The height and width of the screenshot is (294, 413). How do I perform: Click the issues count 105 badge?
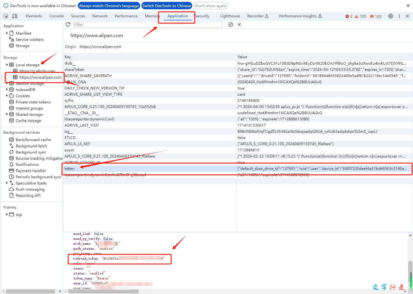pyautogui.click(x=376, y=16)
